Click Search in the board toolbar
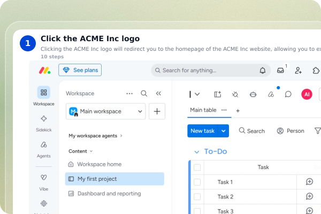The height and width of the screenshot is (214, 321). pyautogui.click(x=252, y=131)
